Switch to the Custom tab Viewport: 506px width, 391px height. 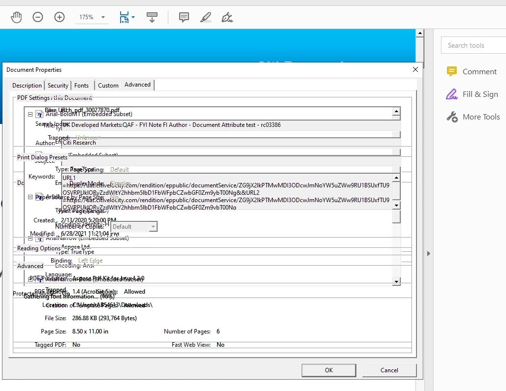coord(108,86)
